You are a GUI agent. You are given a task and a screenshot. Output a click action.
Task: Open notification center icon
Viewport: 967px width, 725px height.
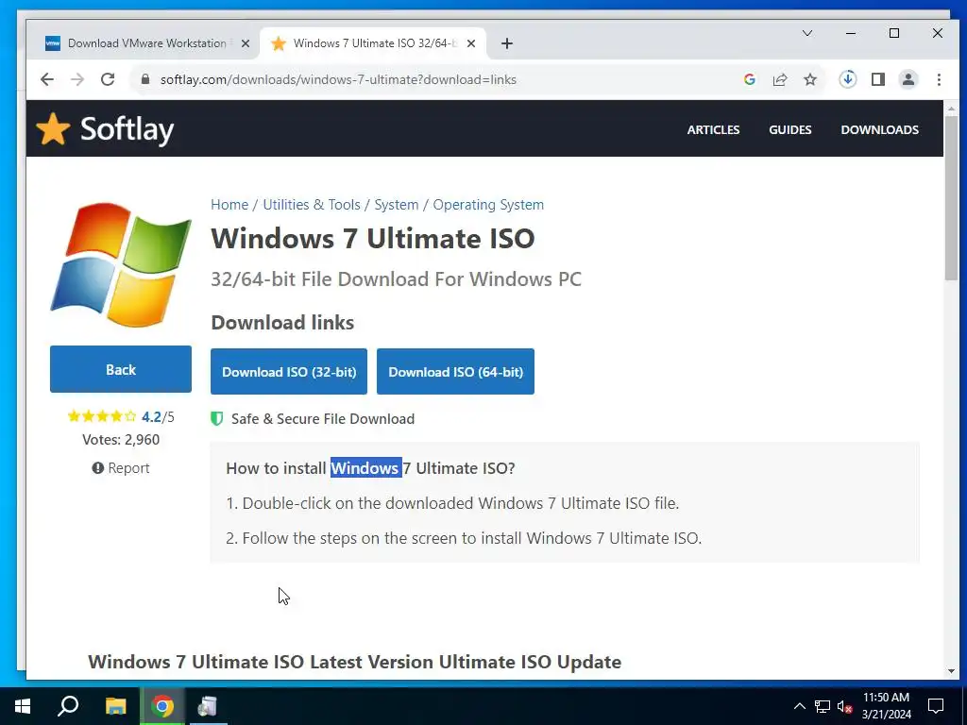(936, 706)
